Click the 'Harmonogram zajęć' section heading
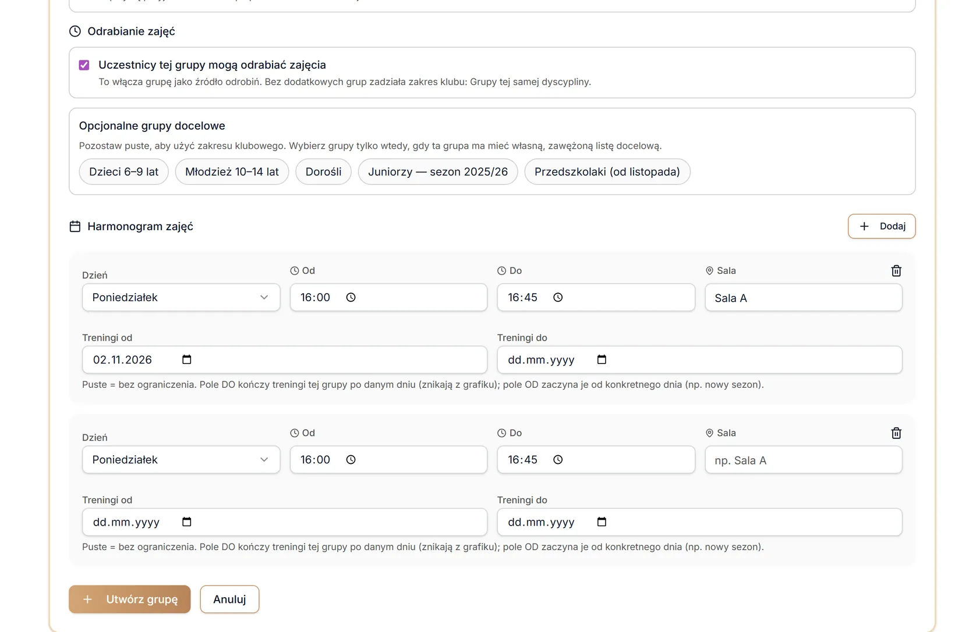 pos(140,226)
